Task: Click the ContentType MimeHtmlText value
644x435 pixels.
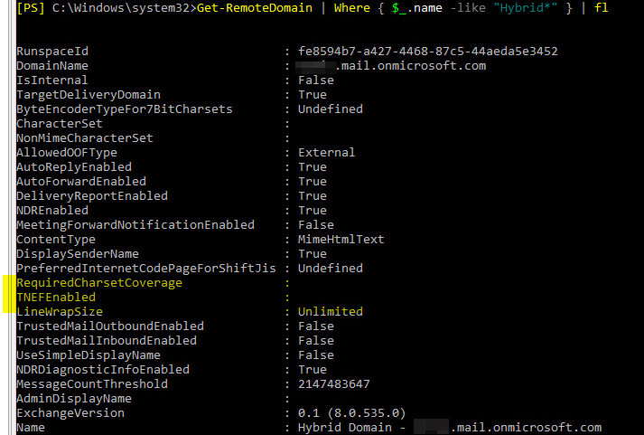Action: [341, 240]
